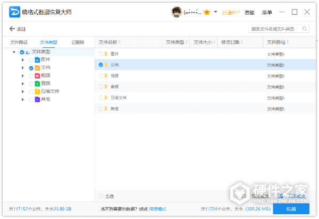Click the magnifier search icon
This screenshot has width=319, height=219.
pyautogui.click(x=305, y=29)
